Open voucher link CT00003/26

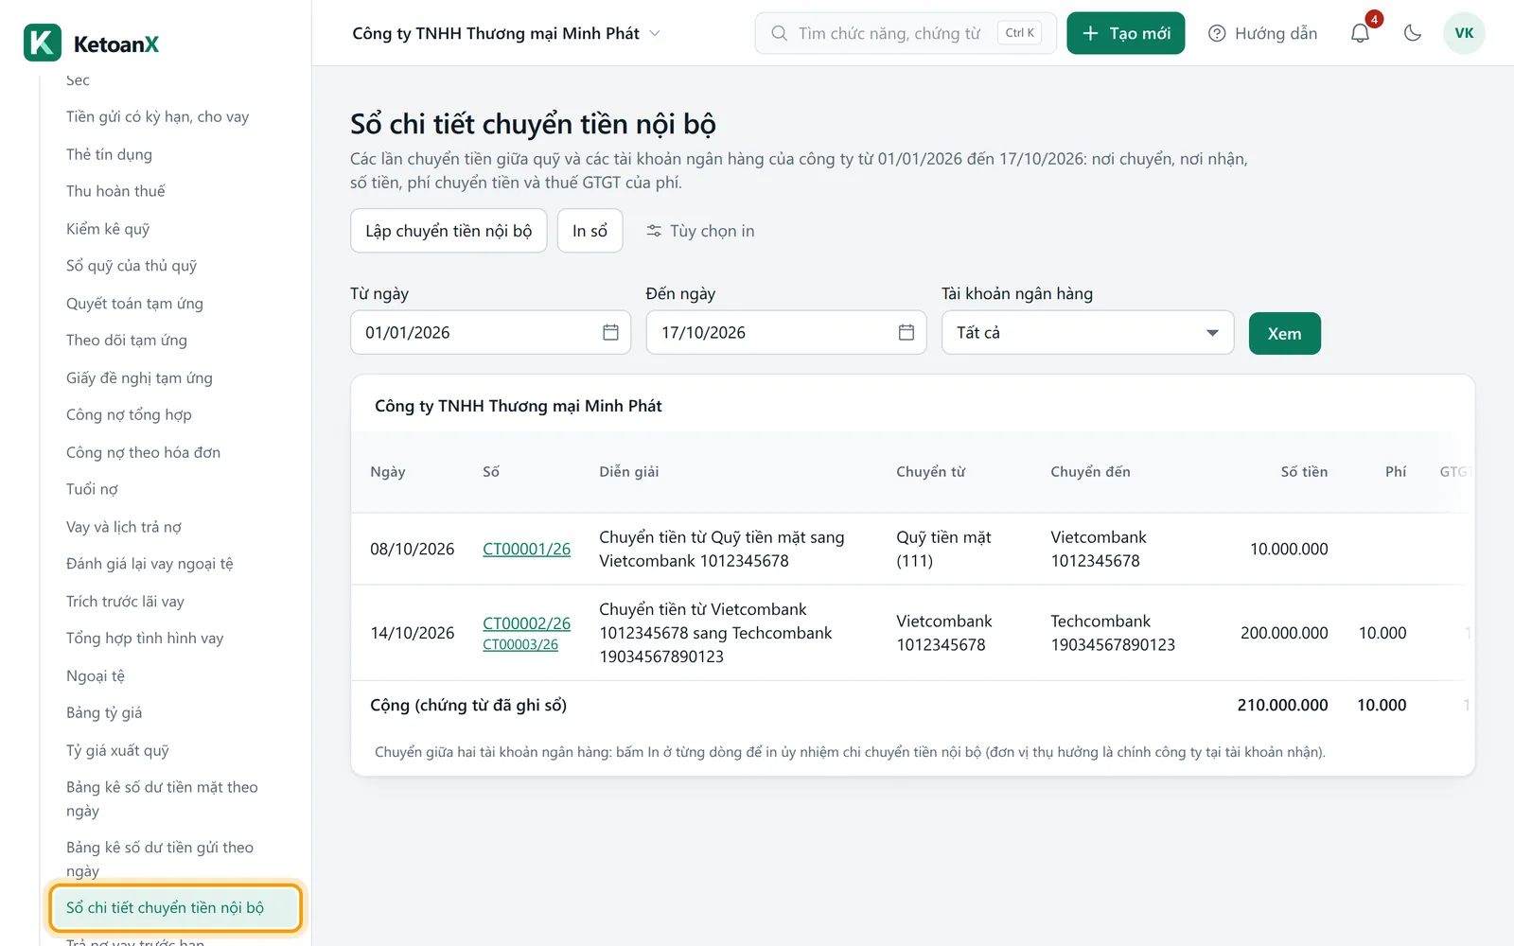pyautogui.click(x=520, y=644)
